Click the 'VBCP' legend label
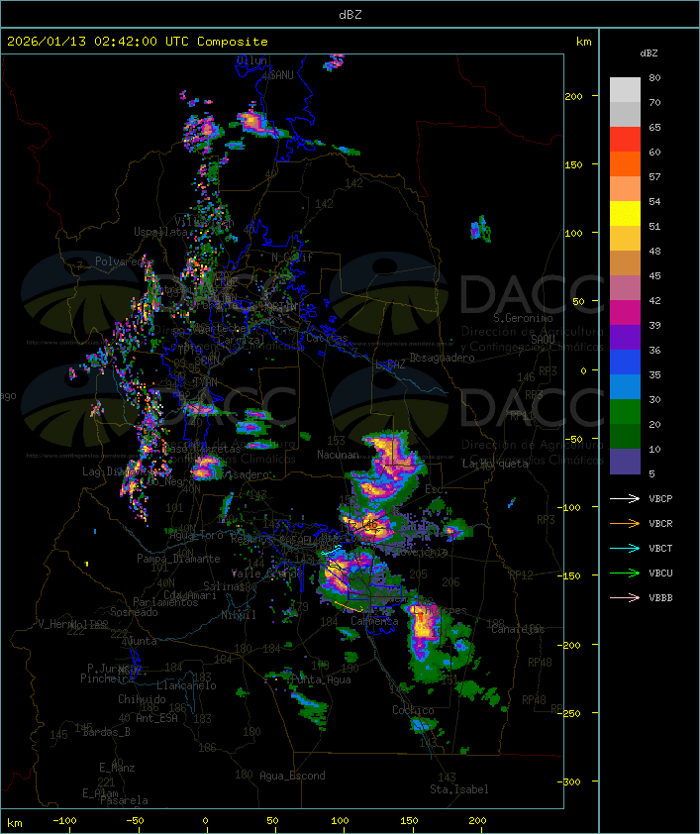The height and width of the screenshot is (834, 700). pos(660,499)
